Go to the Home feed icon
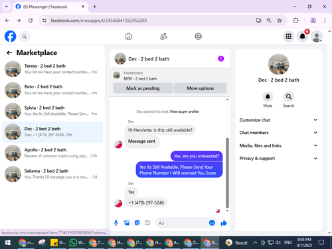332x249 pixels. (x=129, y=37)
